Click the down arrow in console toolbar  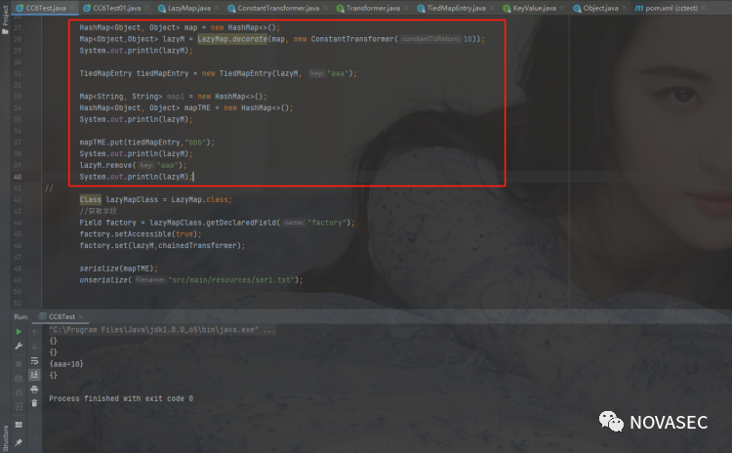coord(34,346)
